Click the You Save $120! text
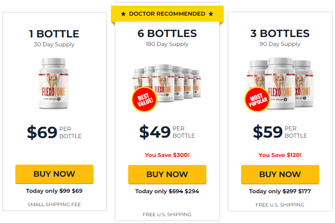335x223 pixels. pyautogui.click(x=280, y=155)
